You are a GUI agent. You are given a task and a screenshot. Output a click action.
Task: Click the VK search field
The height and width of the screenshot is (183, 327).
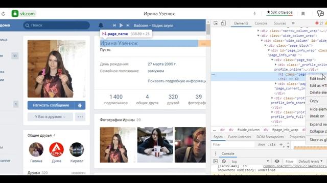point(57,25)
